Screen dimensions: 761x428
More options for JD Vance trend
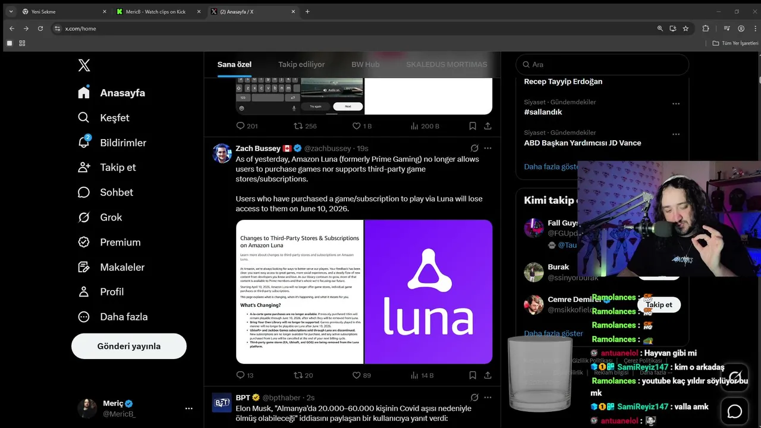[675, 134]
